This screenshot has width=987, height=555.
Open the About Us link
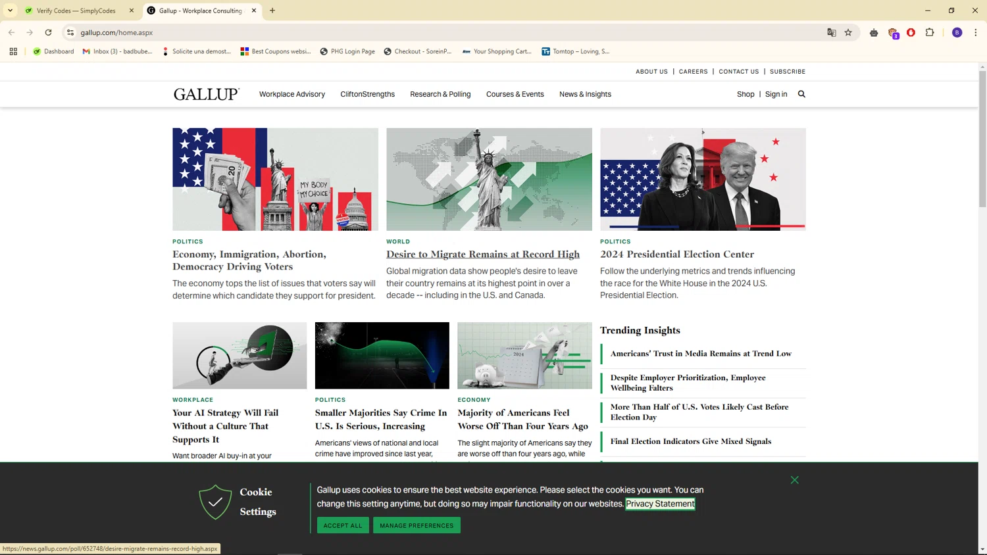tap(651, 72)
